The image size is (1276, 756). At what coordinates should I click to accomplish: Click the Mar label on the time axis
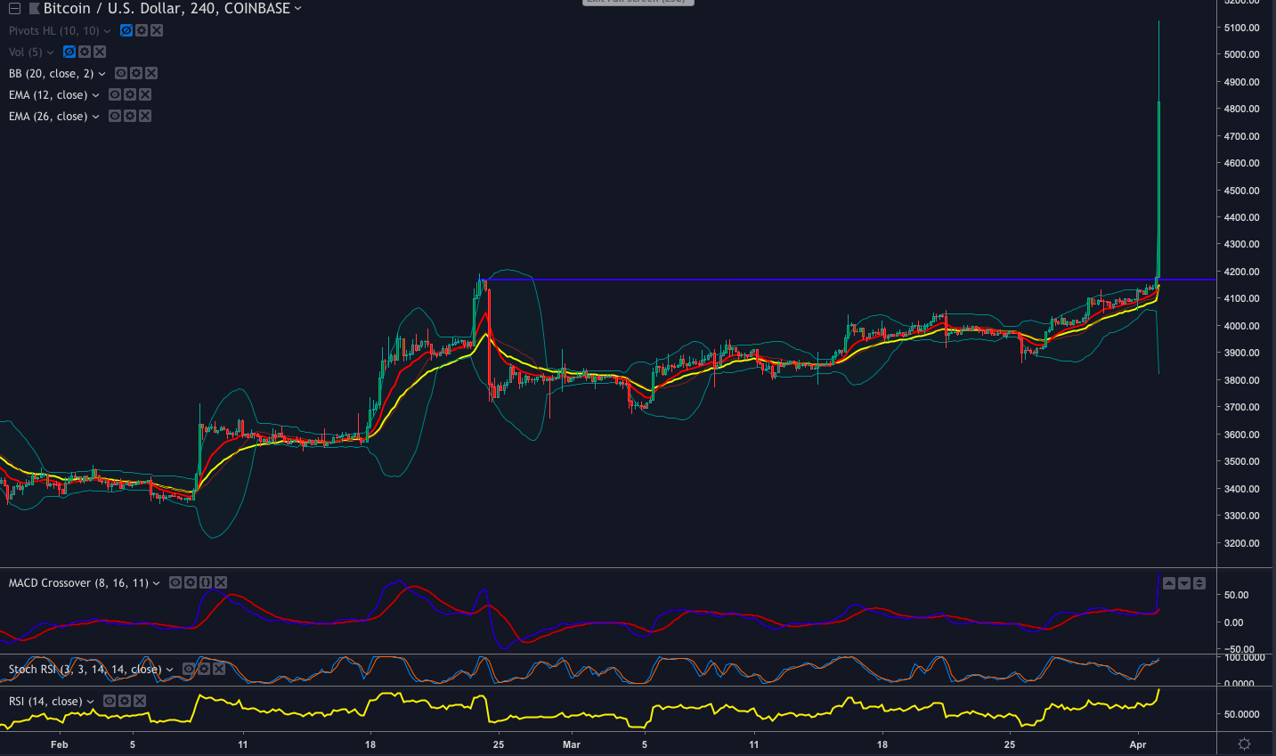click(571, 744)
